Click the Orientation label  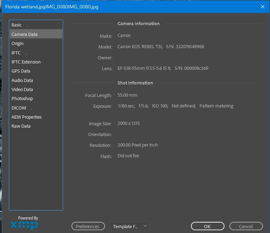click(100, 134)
